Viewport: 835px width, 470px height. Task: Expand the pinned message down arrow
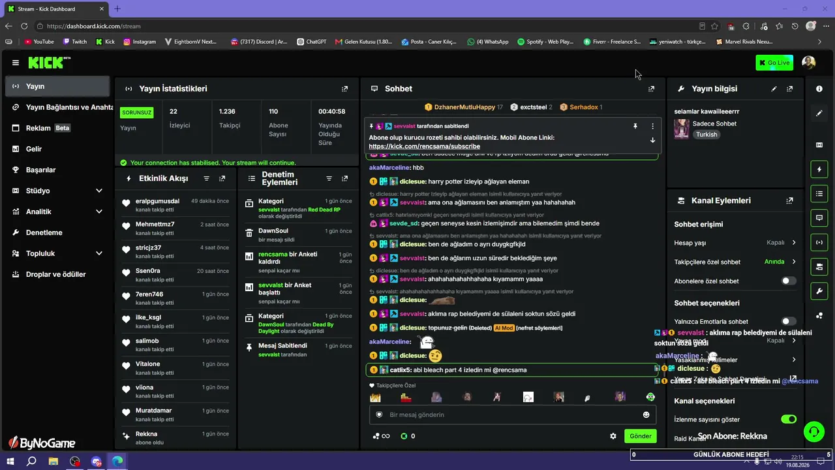click(652, 140)
